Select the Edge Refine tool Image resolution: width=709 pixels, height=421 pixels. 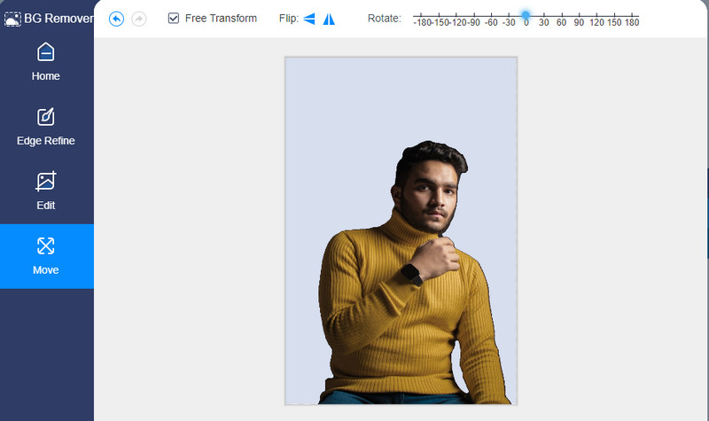(46, 126)
